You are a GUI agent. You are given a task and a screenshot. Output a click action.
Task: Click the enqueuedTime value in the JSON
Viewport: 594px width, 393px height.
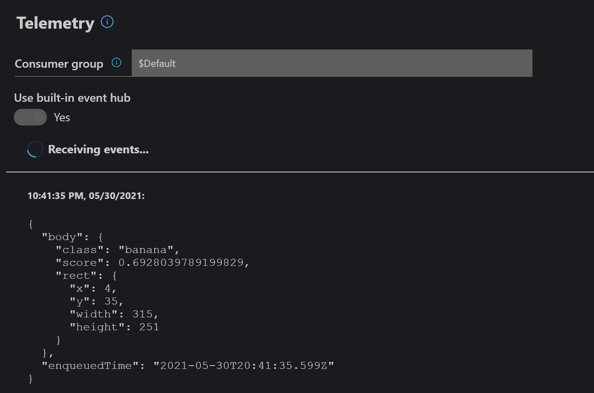coord(244,366)
